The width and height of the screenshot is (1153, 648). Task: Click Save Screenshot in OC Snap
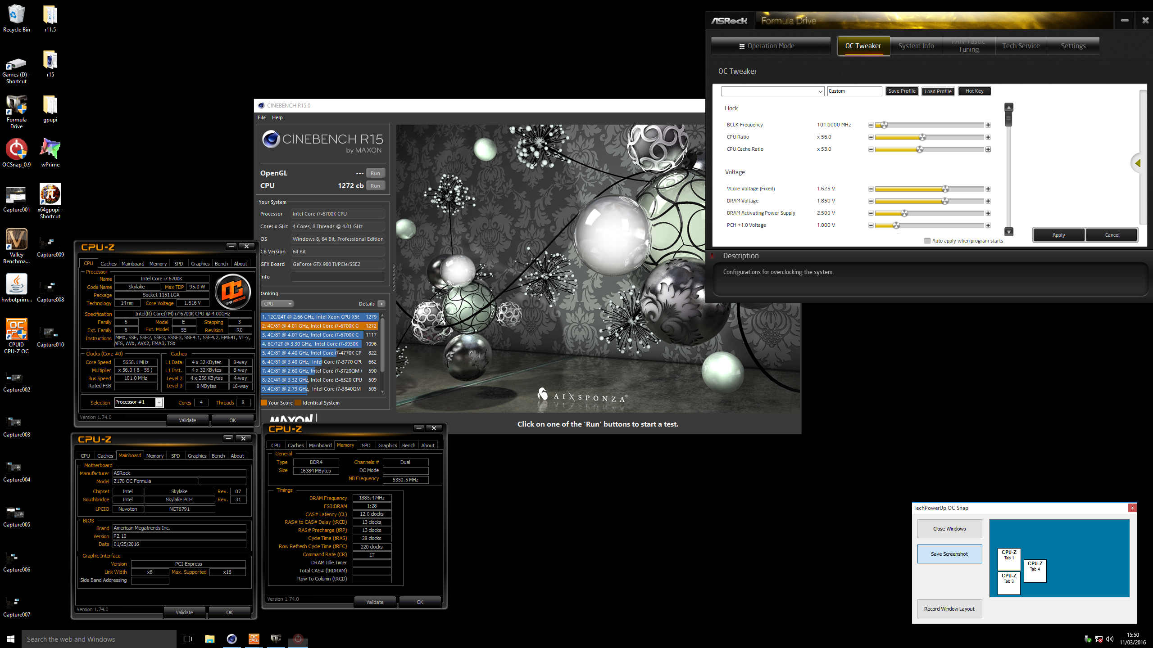point(949,554)
